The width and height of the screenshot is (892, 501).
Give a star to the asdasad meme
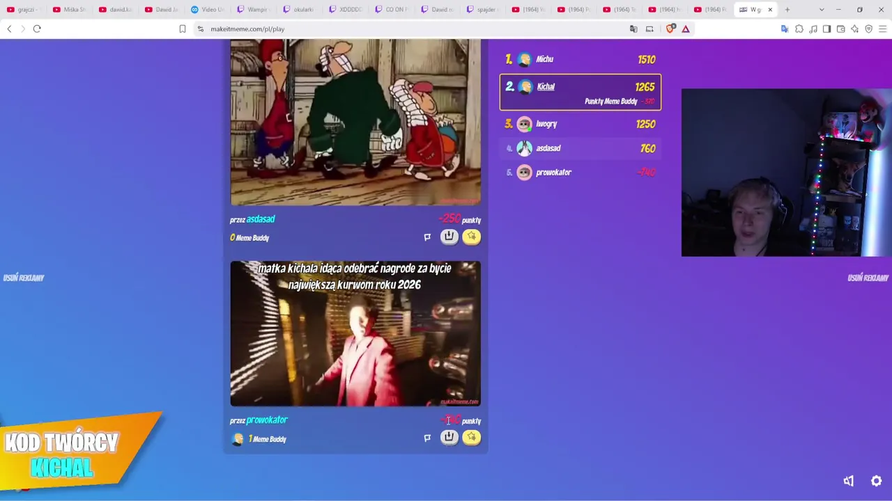[472, 237]
